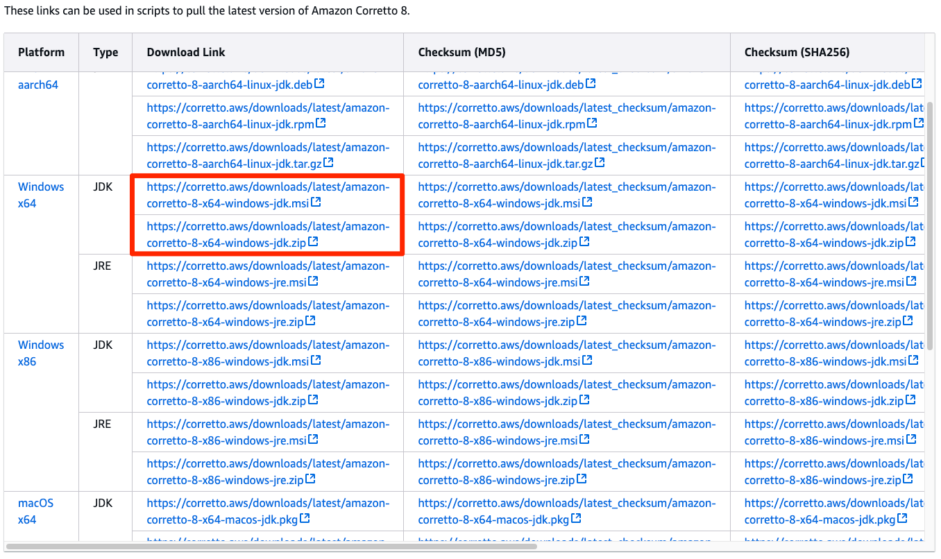Click external-link icon after x86-windows-jre.msi in SHA256 column
941x559 pixels.
click(911, 440)
